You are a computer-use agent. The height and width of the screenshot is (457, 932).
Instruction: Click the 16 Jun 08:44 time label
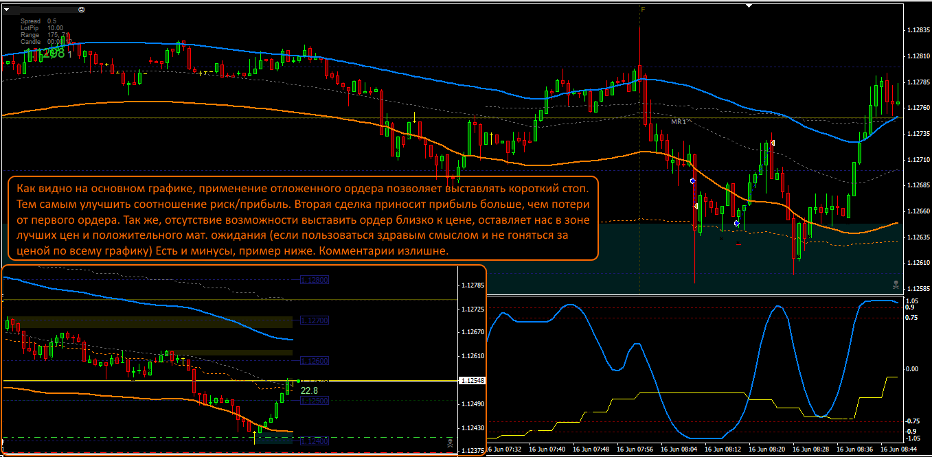[900, 450]
